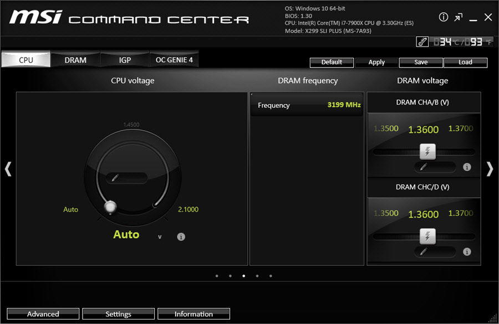Click the CPU voltage dial knob
Viewport: 499px width, 324px height.
[x=111, y=207]
